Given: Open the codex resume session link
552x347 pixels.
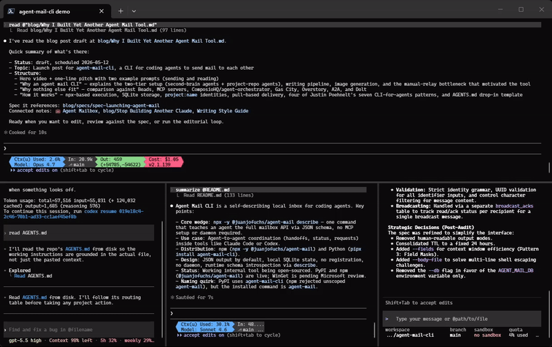Looking at the screenshot, I should point(74,214).
